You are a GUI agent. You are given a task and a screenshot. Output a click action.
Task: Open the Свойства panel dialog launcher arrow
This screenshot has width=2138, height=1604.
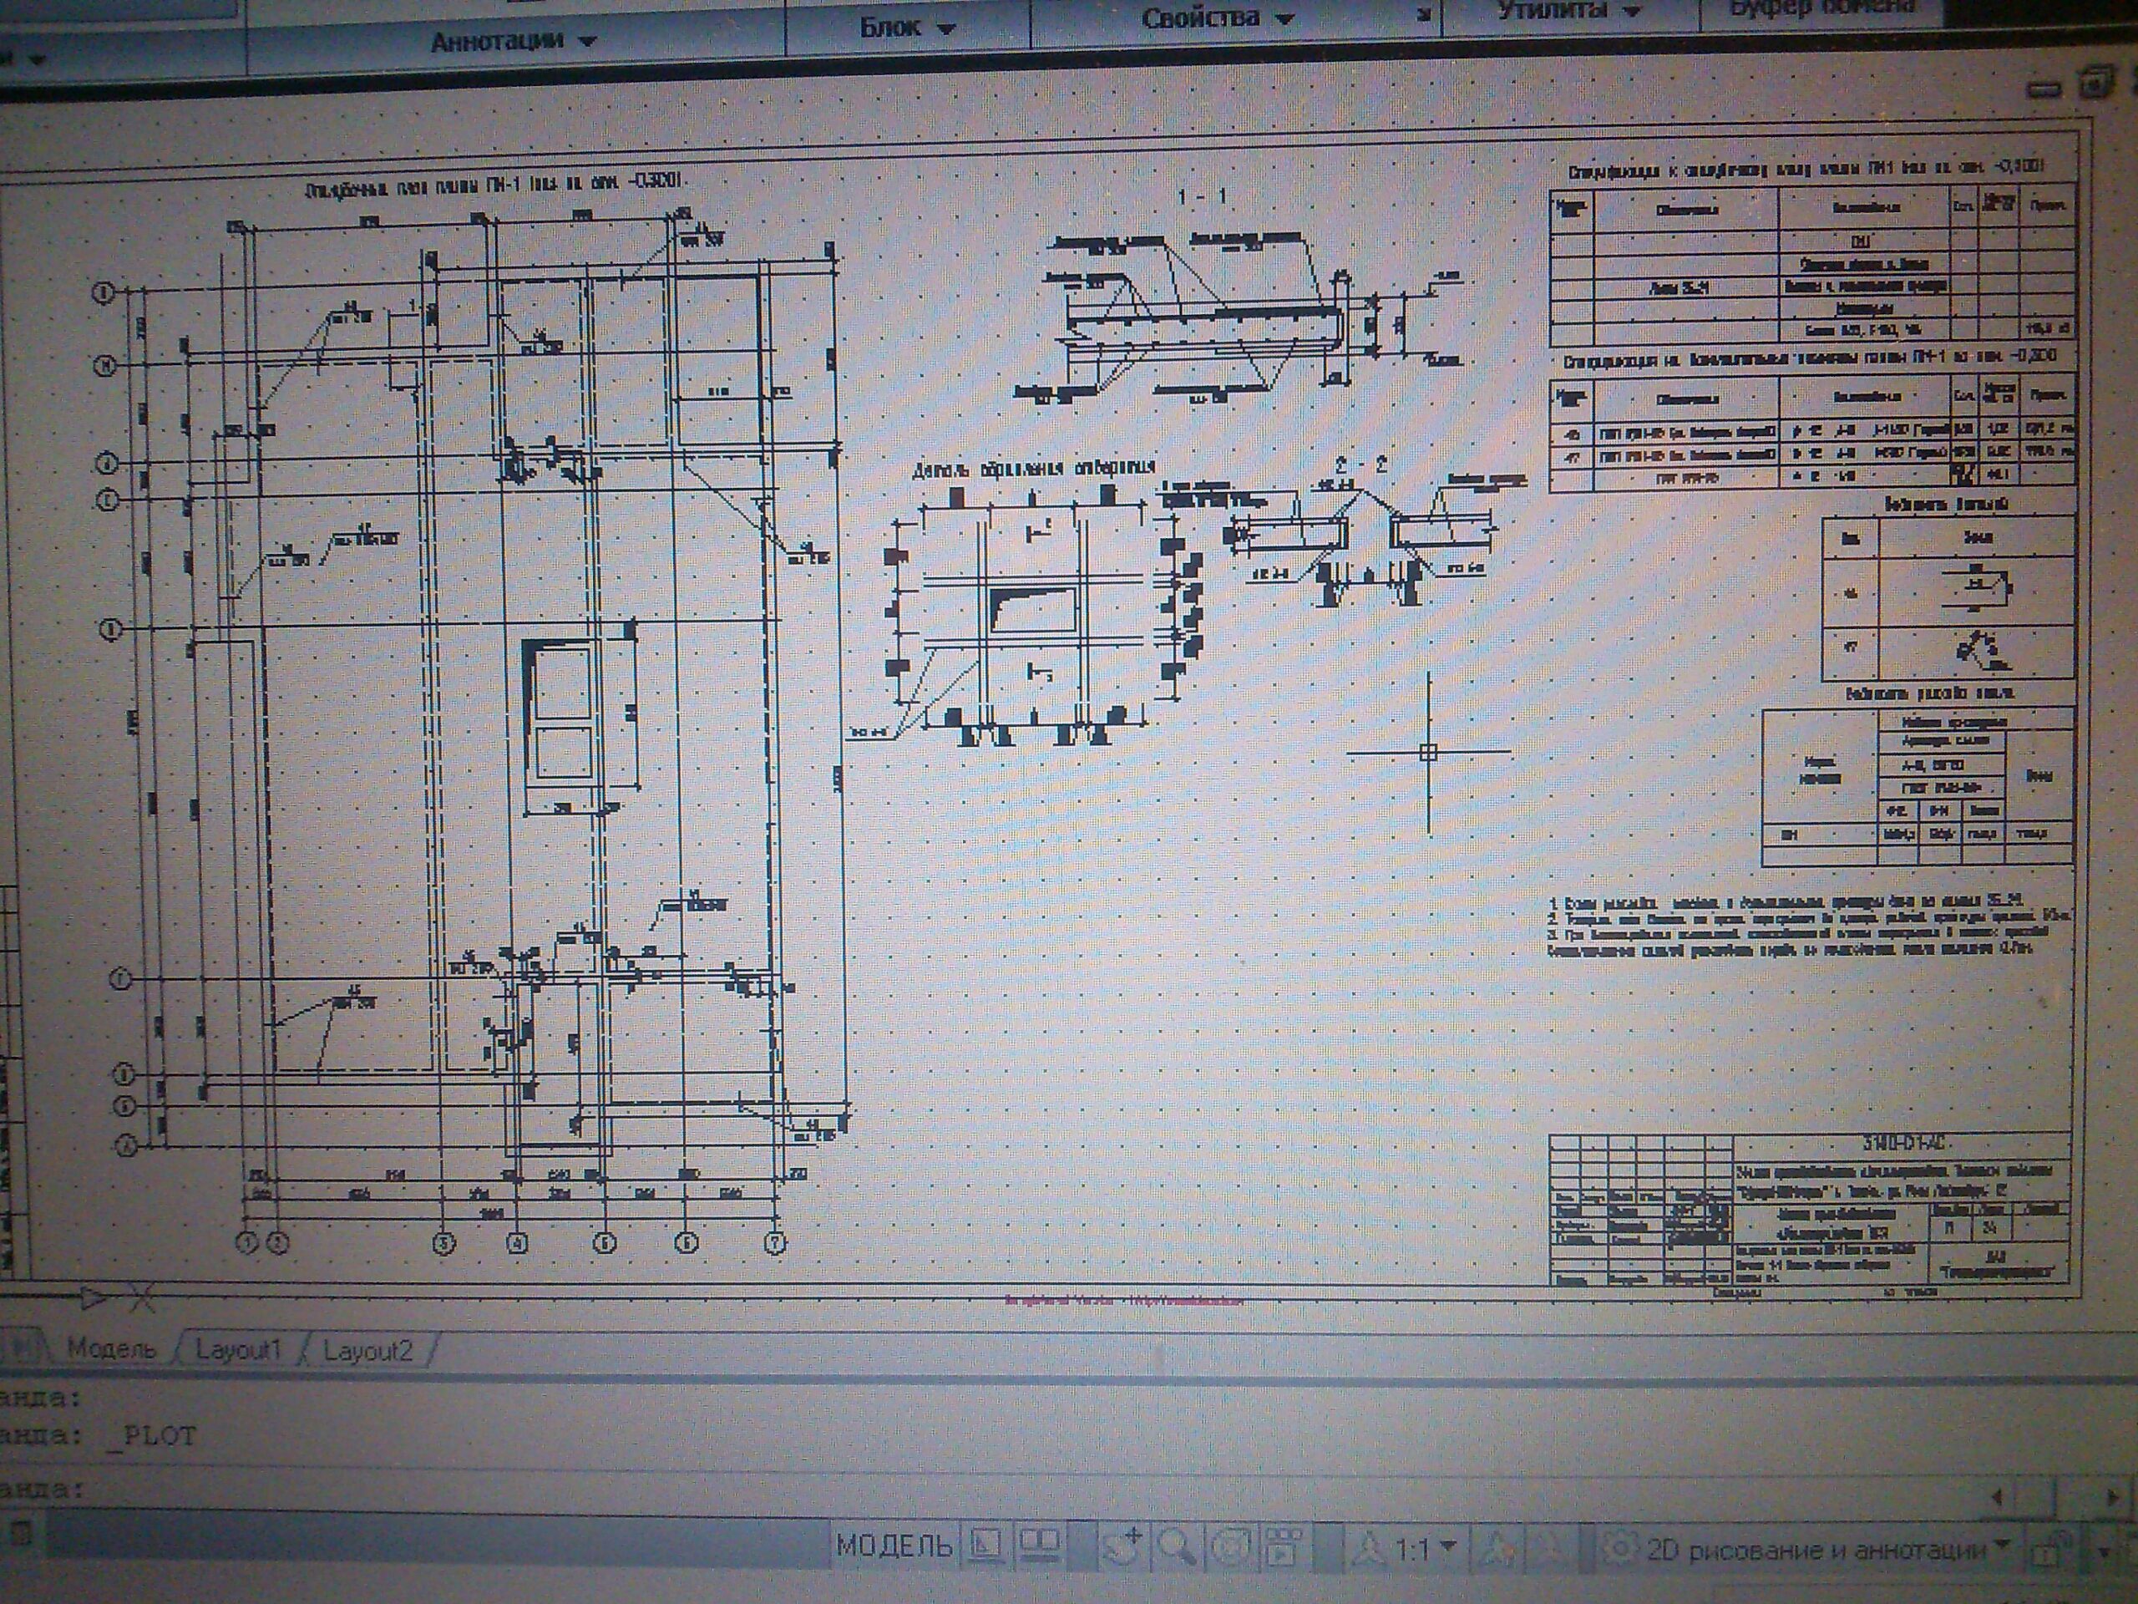tap(1424, 13)
